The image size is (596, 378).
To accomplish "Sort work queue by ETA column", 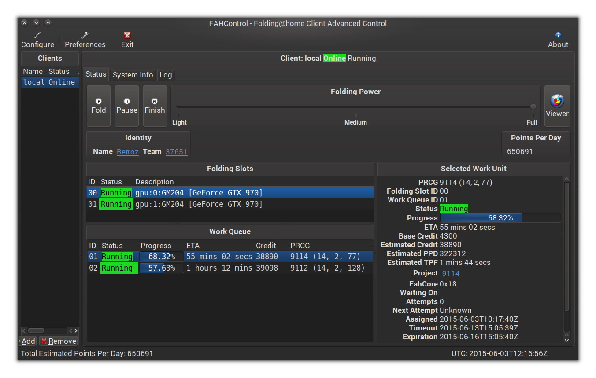I will [x=193, y=246].
